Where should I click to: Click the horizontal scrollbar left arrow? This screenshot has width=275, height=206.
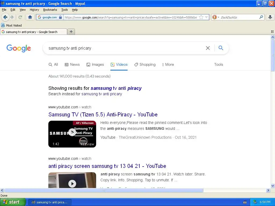(x=2, y=190)
